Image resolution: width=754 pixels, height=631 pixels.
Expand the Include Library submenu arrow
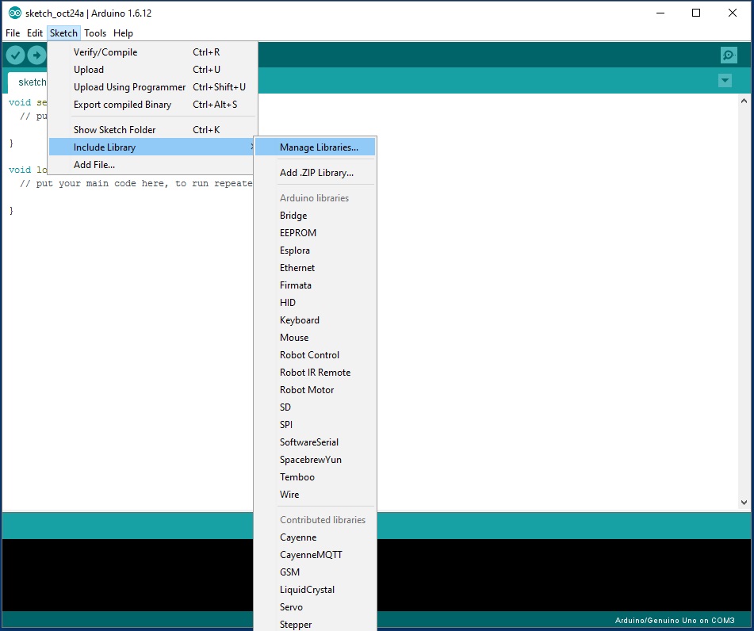coord(251,147)
